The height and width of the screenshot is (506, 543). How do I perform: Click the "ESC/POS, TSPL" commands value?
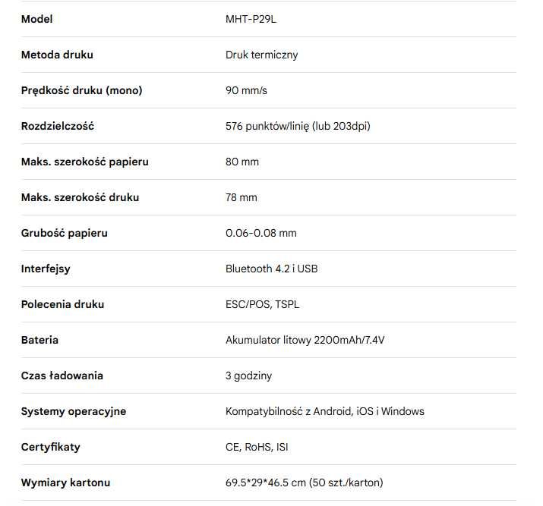coord(262,304)
